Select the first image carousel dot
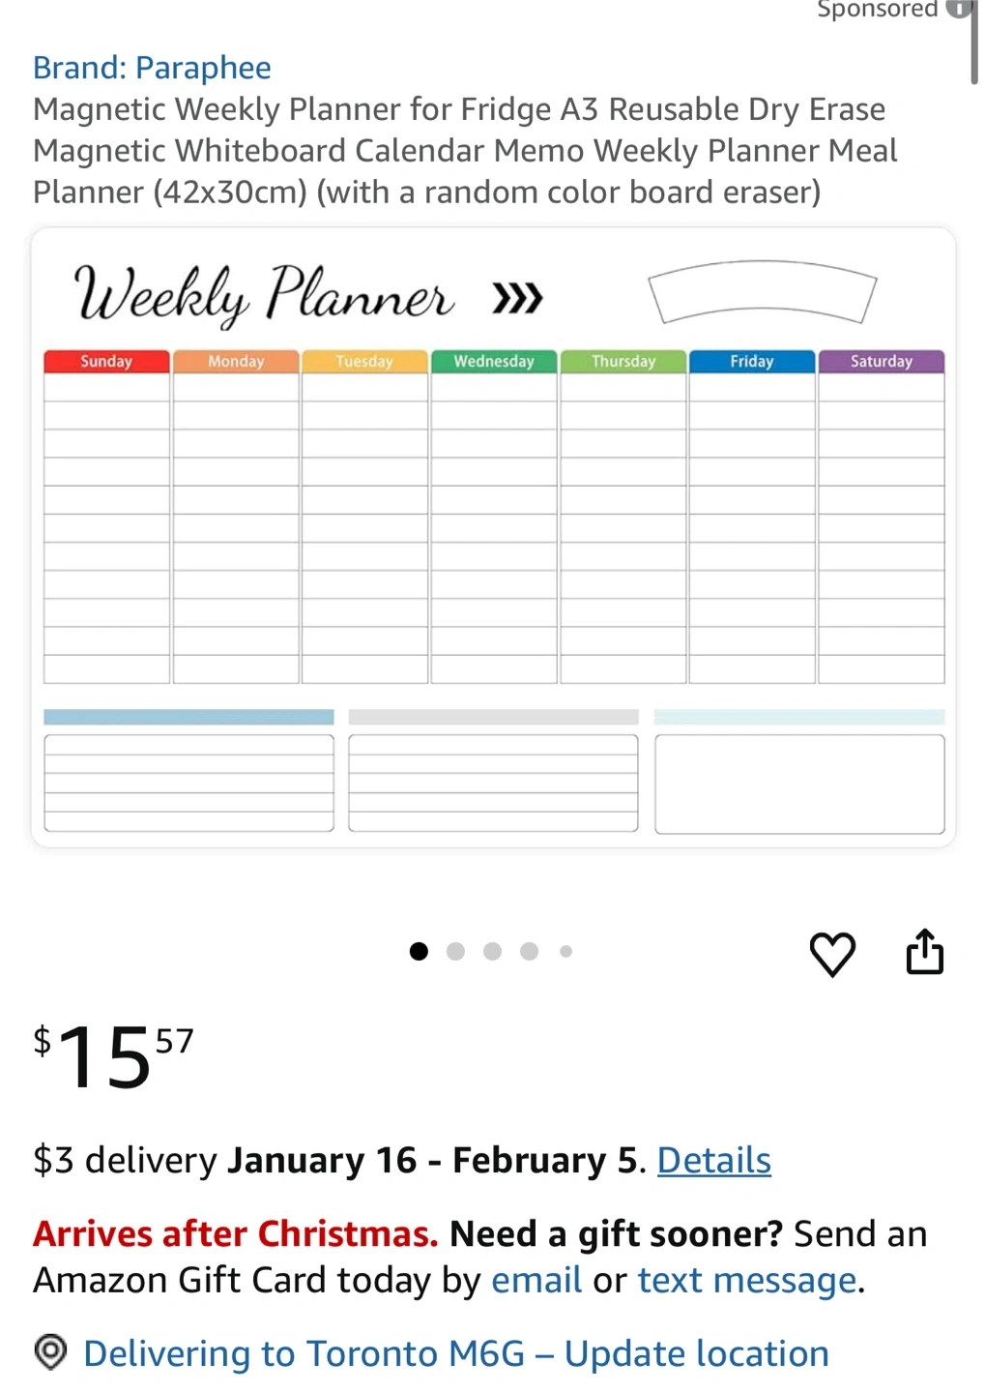 419,952
